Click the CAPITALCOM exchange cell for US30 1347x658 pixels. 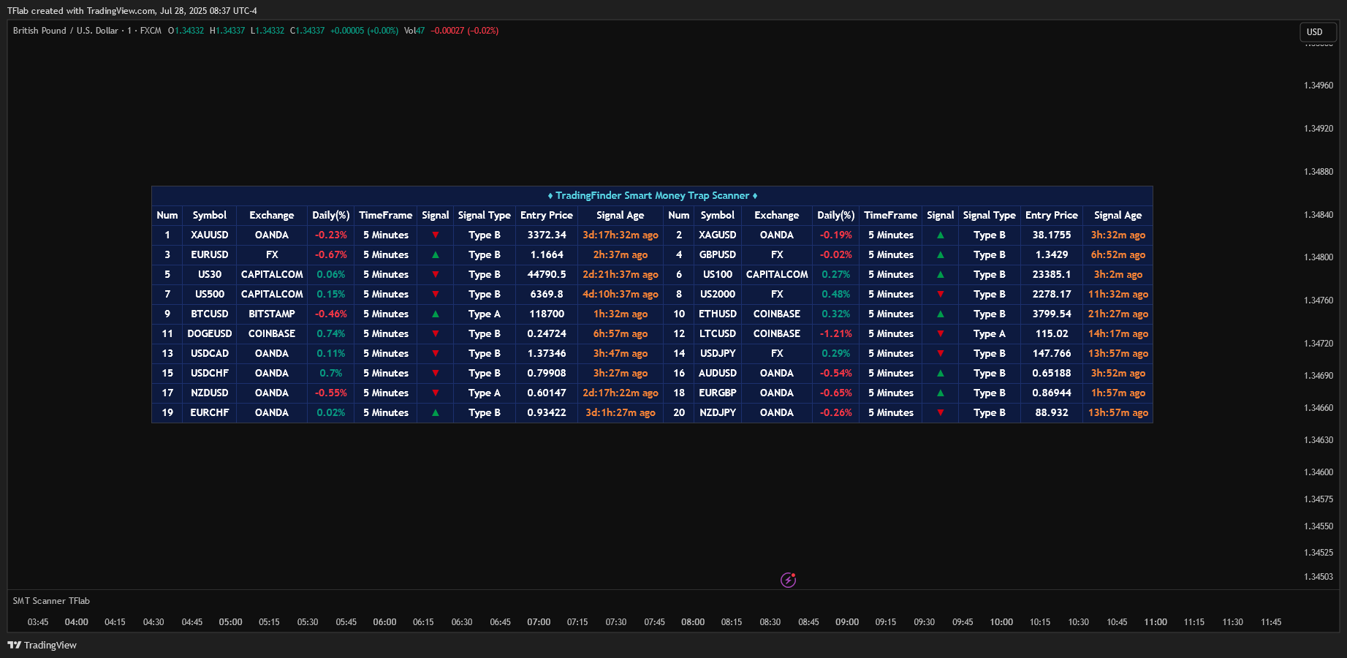pyautogui.click(x=272, y=274)
